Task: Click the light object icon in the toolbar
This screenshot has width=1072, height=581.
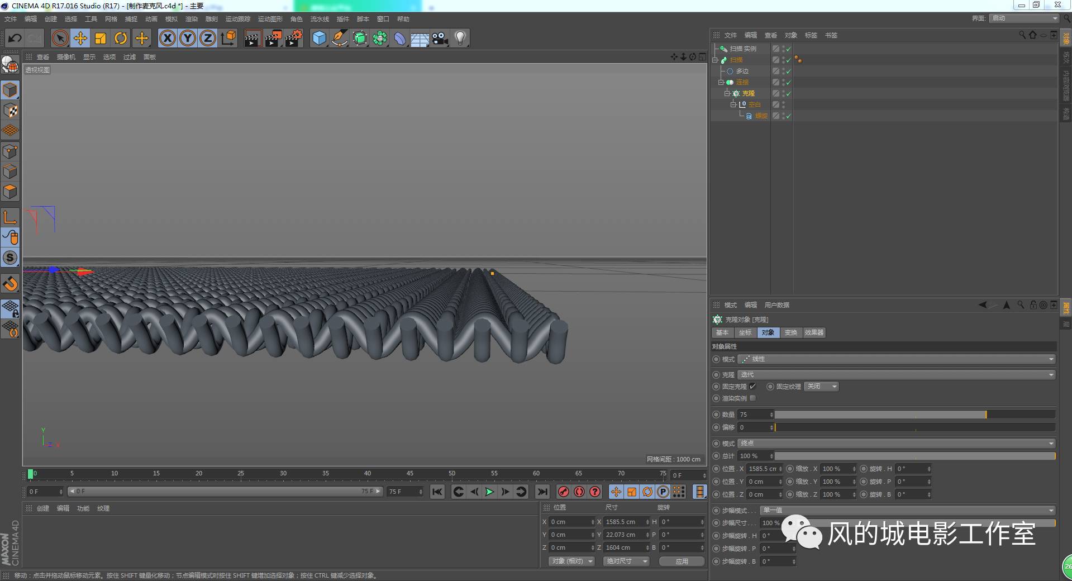Action: 459,38
